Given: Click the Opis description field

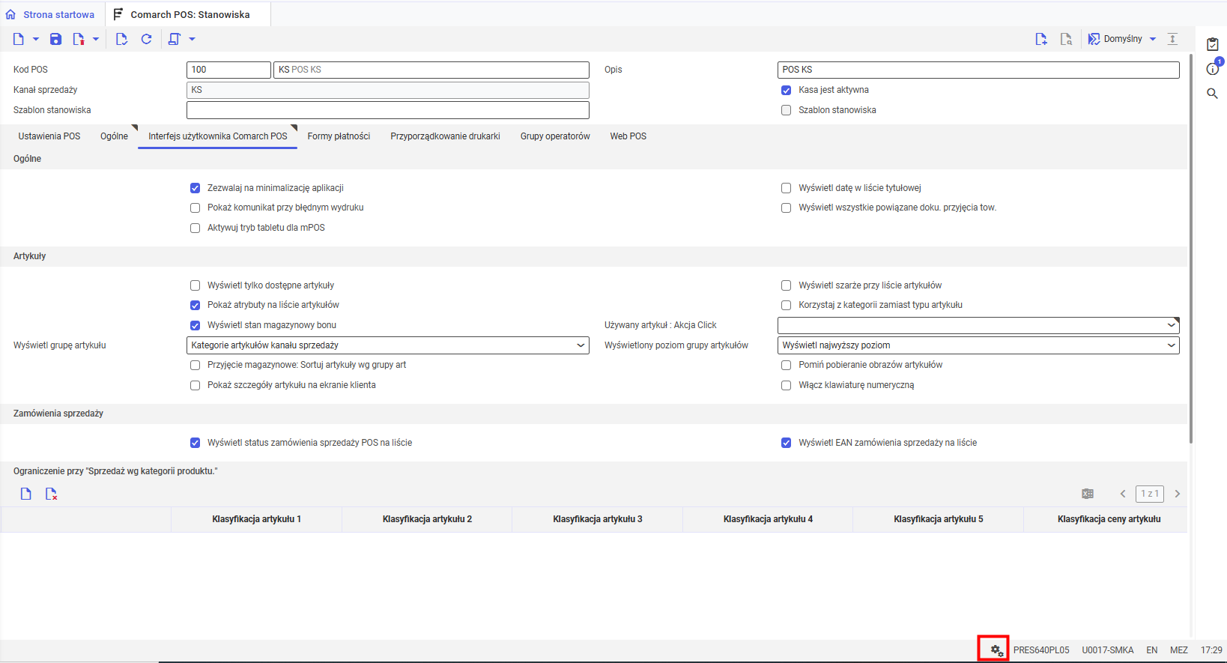Looking at the screenshot, I should [978, 70].
